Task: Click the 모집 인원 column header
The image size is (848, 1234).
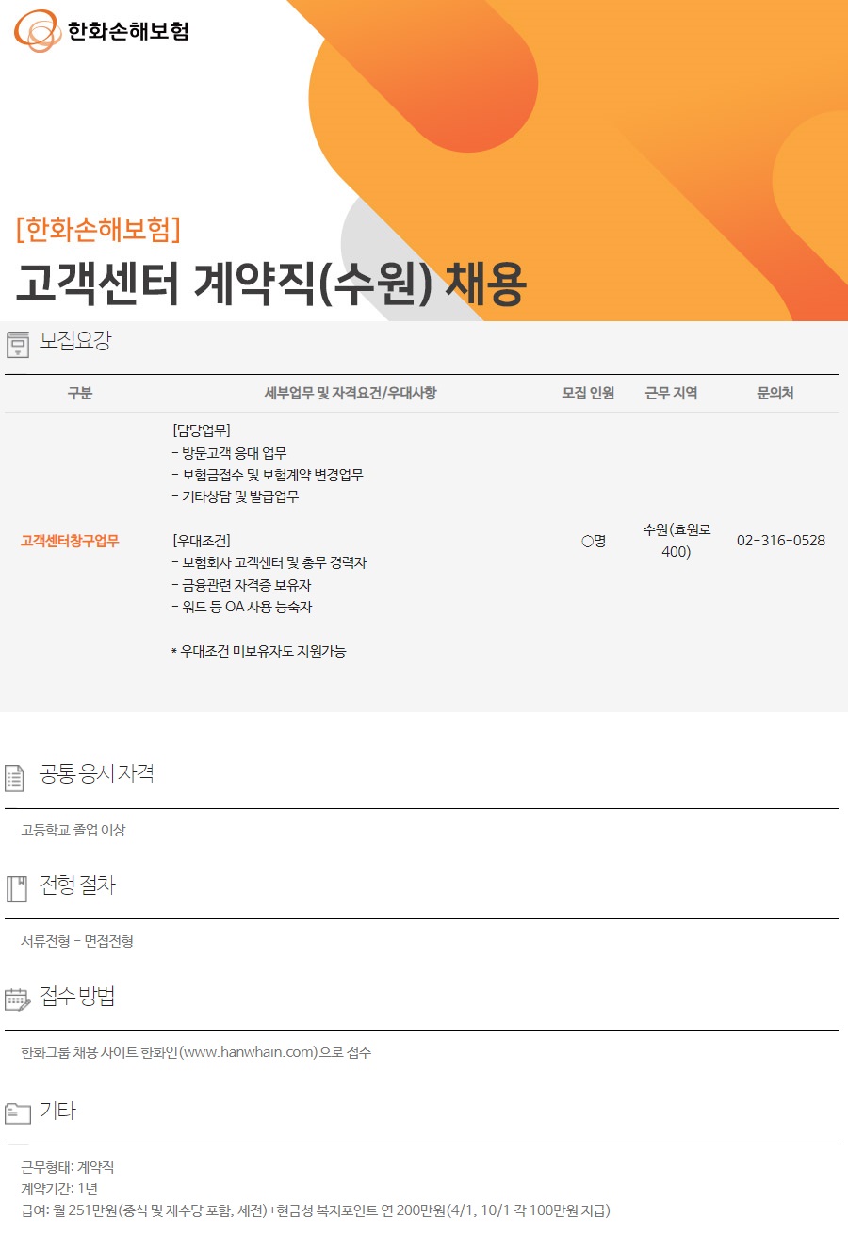Action: (588, 394)
